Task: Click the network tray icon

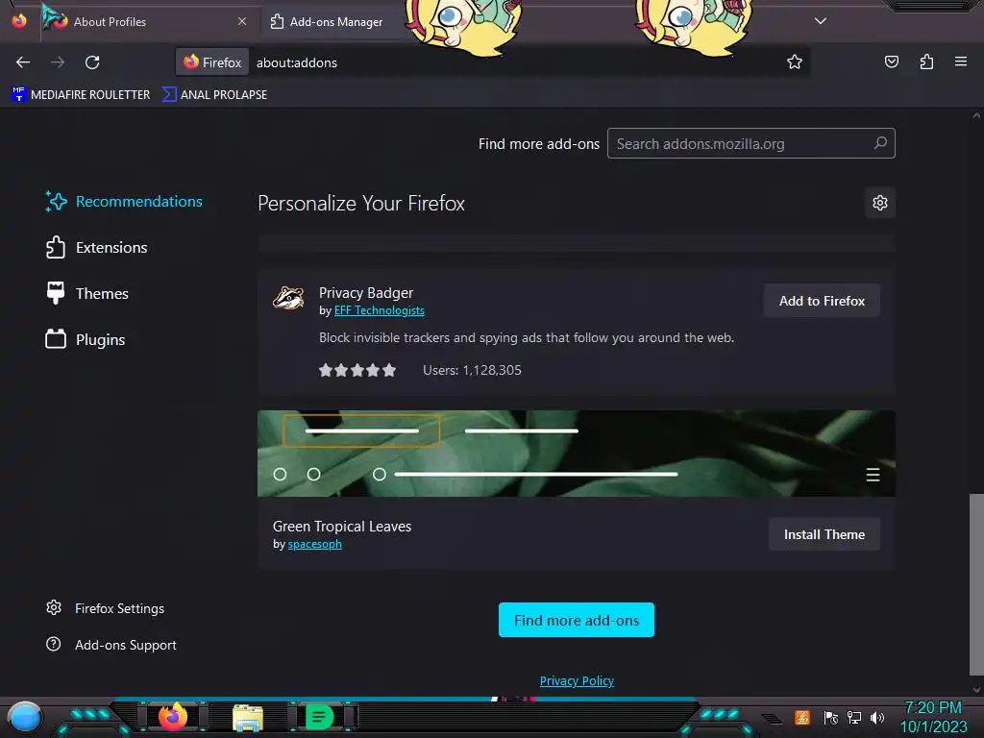Action: [853, 717]
